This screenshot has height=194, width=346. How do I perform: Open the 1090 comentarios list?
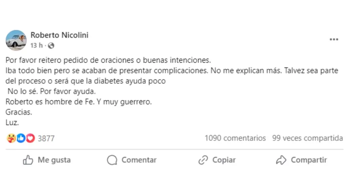[x=235, y=138]
